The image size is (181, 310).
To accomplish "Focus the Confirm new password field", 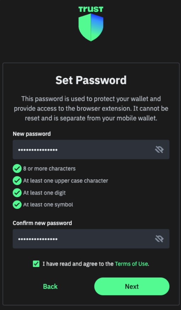I will (91, 239).
